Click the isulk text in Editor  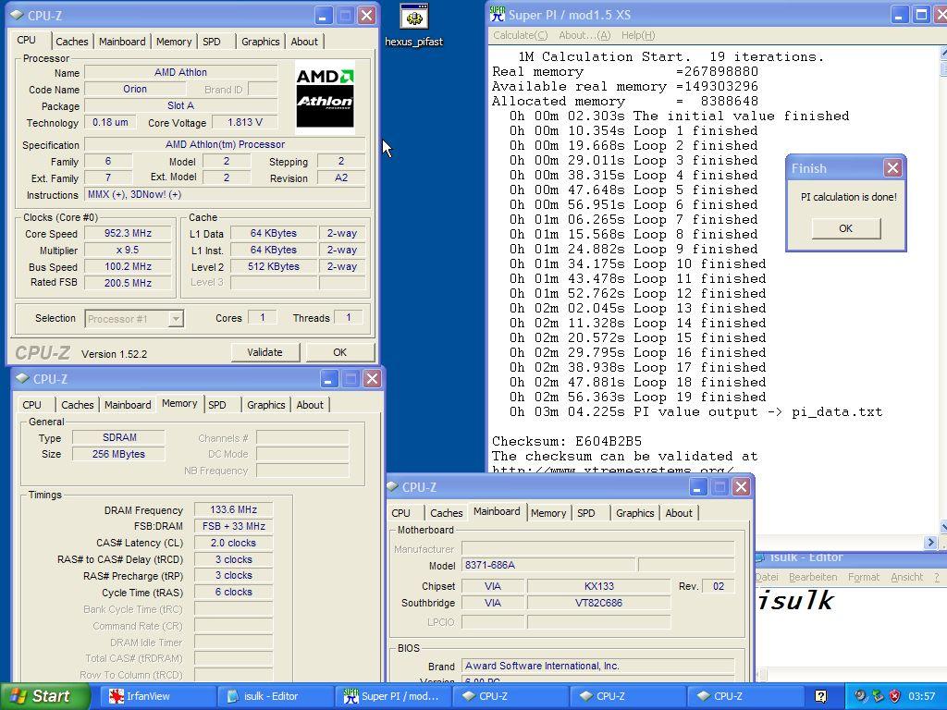click(x=795, y=601)
